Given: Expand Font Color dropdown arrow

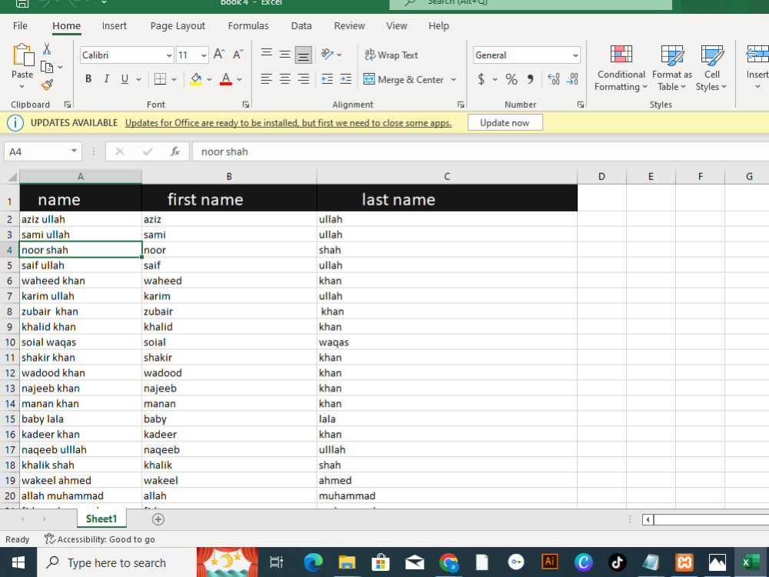Looking at the screenshot, I should click(x=239, y=79).
